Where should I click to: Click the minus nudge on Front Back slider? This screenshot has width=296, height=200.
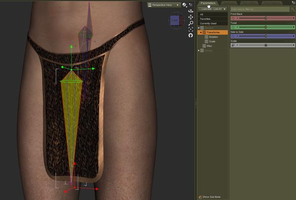[237, 18]
